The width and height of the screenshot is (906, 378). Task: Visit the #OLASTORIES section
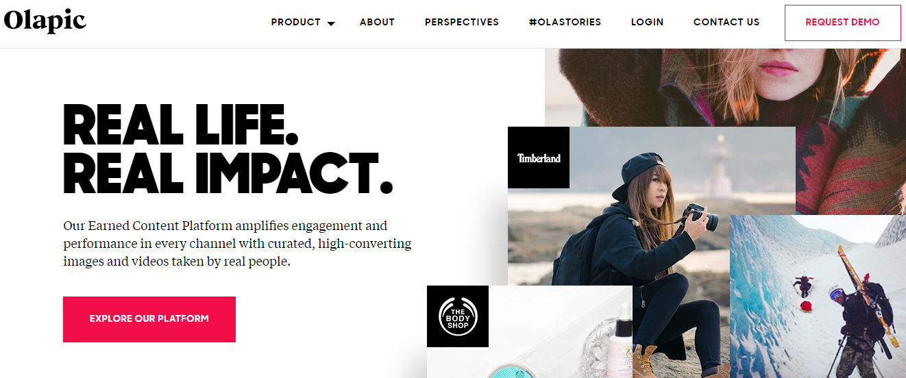565,22
